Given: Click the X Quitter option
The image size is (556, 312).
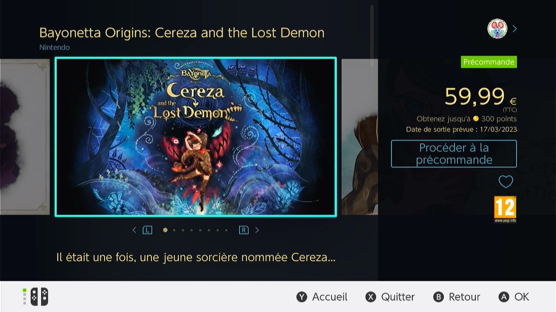Looking at the screenshot, I should [390, 297].
